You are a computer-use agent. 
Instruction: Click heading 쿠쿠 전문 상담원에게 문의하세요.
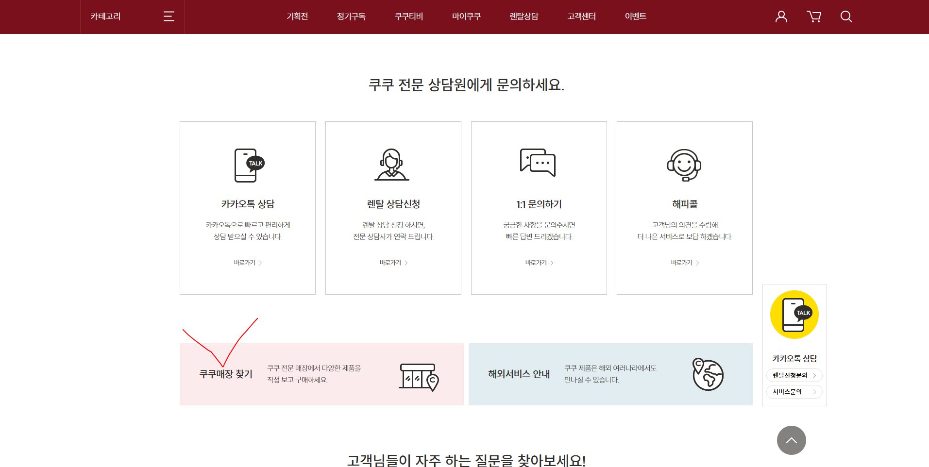coord(466,85)
